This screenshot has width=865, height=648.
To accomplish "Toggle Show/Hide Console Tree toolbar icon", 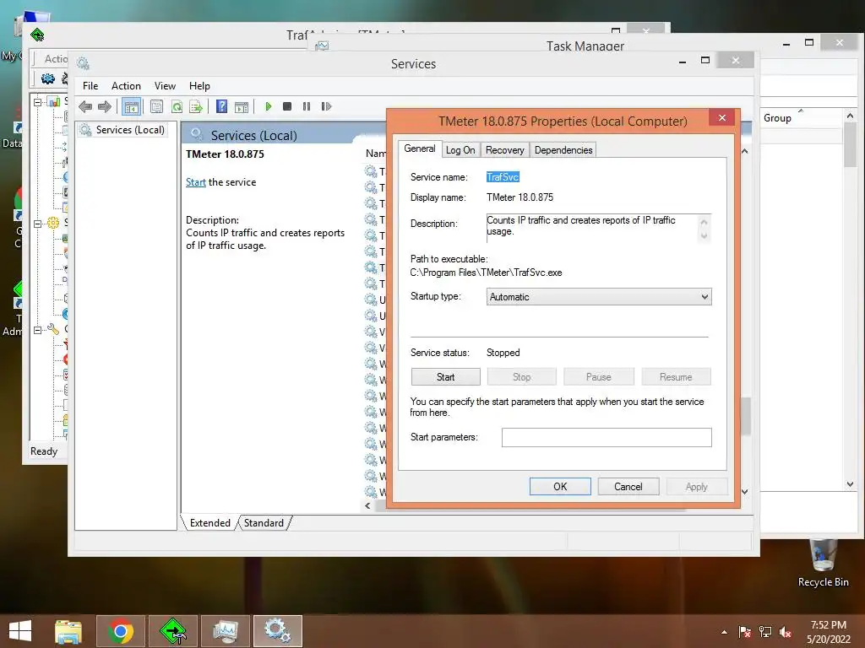I will pyautogui.click(x=131, y=106).
